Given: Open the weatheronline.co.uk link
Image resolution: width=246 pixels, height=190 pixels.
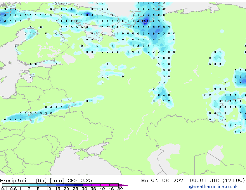Looking at the screenshot, I should coord(213,187).
